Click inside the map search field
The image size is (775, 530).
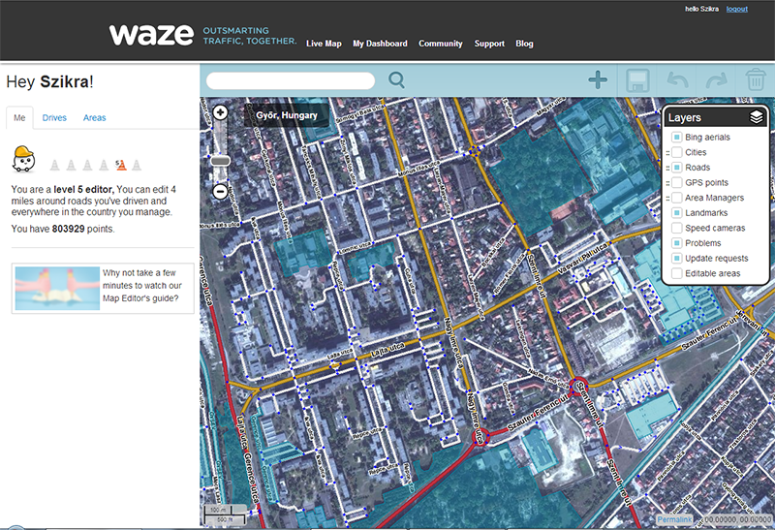tap(291, 80)
